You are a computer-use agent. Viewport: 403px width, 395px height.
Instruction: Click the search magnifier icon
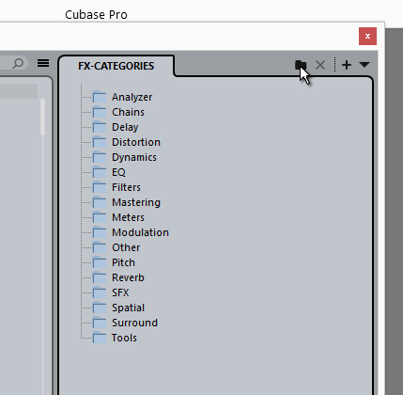pos(18,63)
